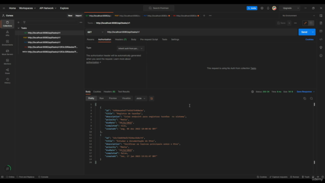Viewport: 325px width, 183px height.
Task: Open the Comments icon in the right sidebar
Action: (321, 31)
